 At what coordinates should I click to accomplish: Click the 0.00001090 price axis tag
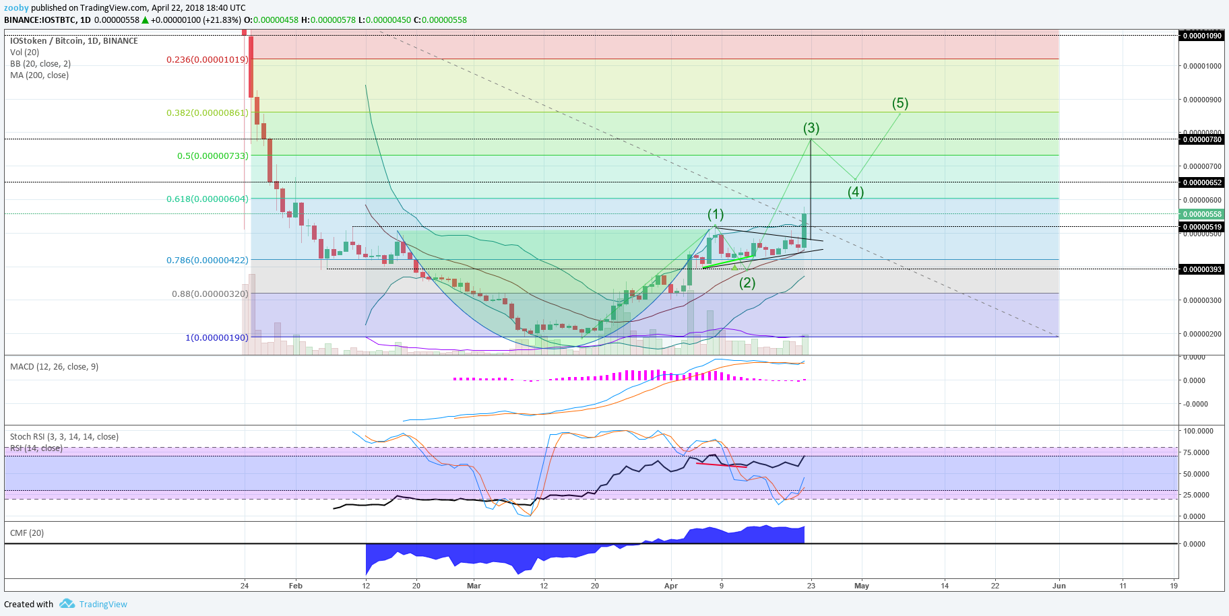1201,36
